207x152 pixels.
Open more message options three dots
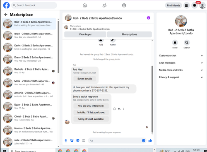point(124,109)
